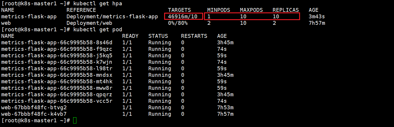This screenshot has height=127, width=394.
Task: Click the pod name ending in f9qzc
Action: point(57,49)
